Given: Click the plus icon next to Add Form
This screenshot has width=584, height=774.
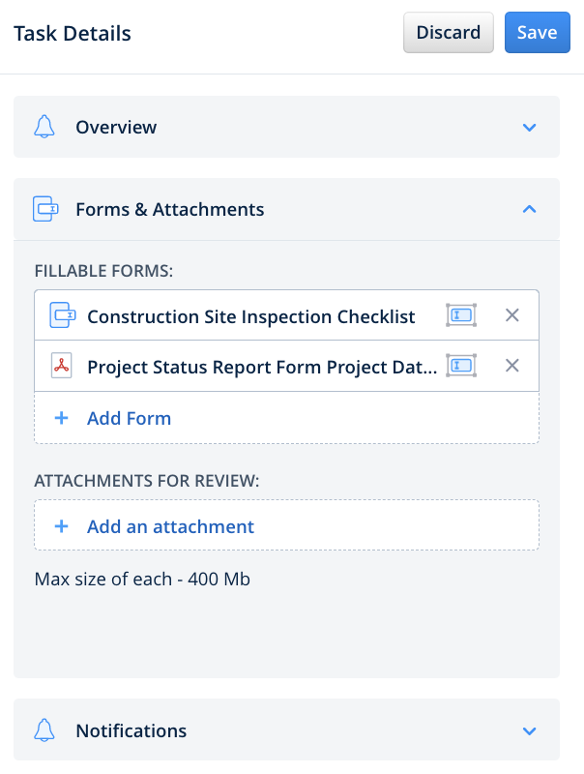Looking at the screenshot, I should coord(61,419).
